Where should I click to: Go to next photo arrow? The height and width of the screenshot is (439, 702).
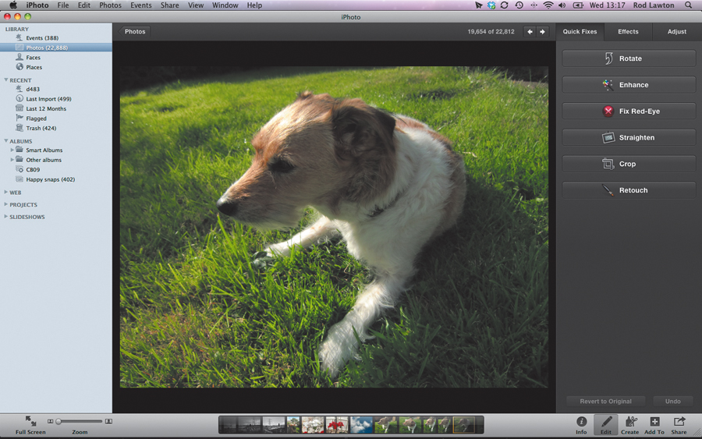tap(543, 32)
